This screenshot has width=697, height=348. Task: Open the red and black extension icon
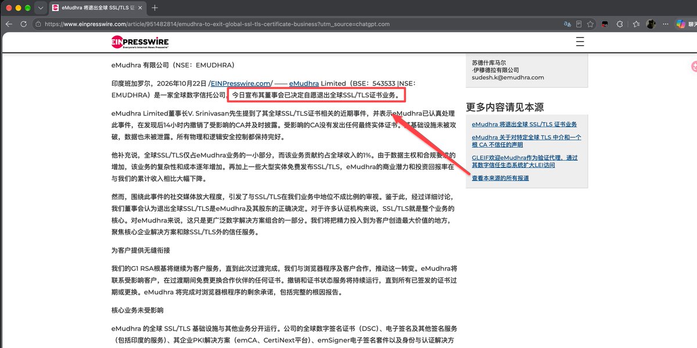(605, 24)
